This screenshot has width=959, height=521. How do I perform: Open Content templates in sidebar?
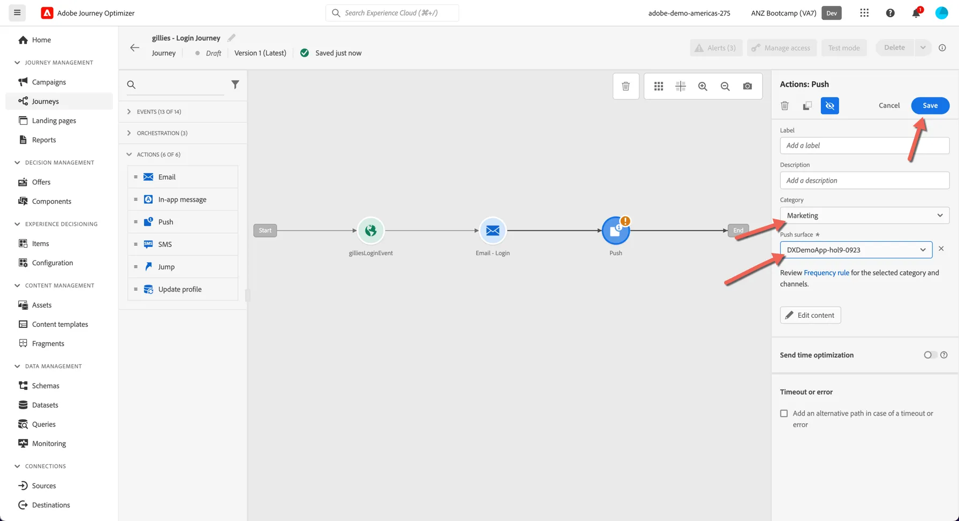(60, 324)
